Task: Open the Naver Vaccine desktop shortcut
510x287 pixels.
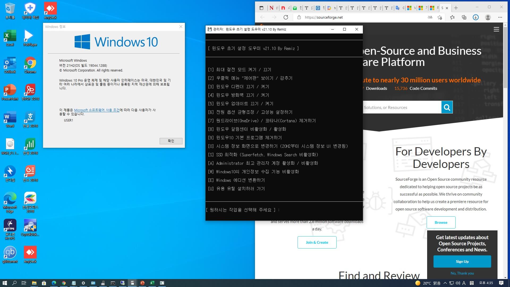Action: pos(30,11)
